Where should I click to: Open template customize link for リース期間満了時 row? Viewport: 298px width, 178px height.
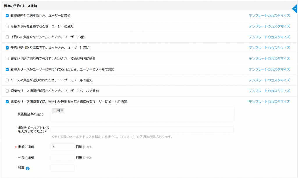click(269, 102)
